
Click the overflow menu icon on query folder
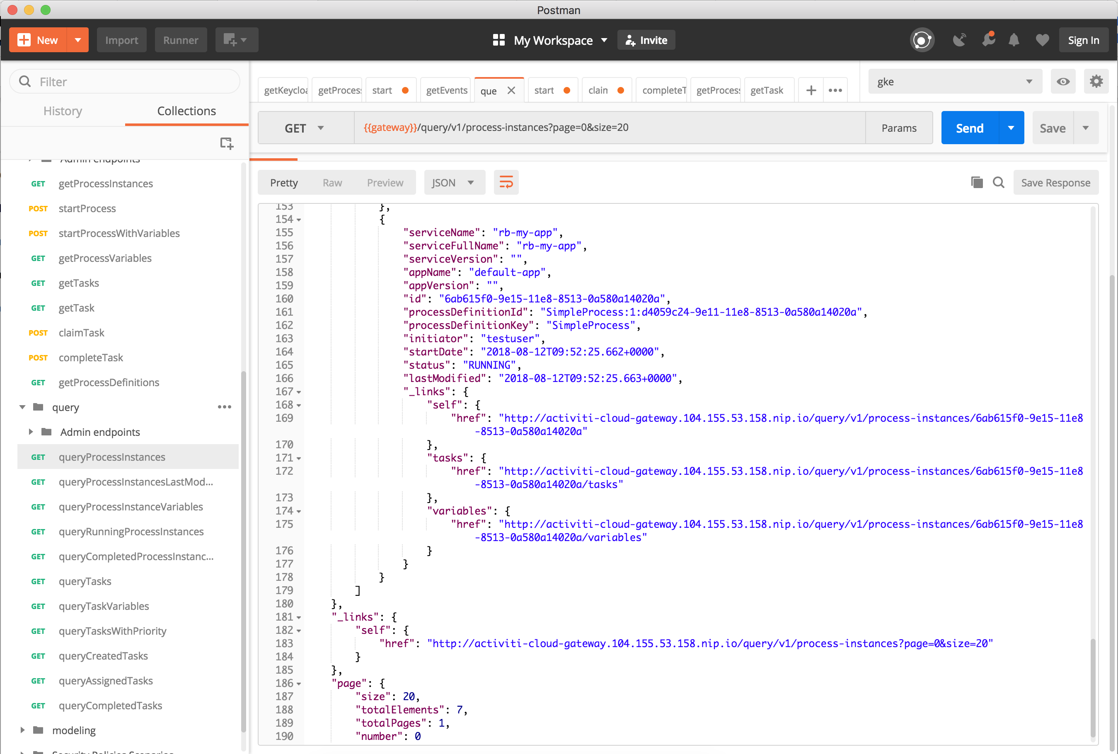pyautogui.click(x=225, y=406)
